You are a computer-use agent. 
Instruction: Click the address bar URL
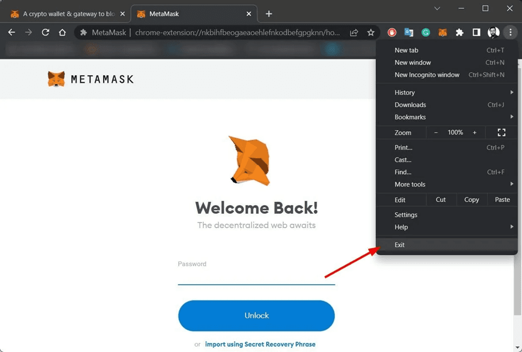pos(237,33)
